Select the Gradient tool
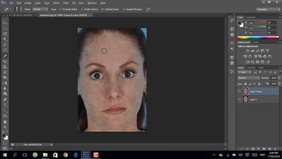 click(x=5, y=83)
